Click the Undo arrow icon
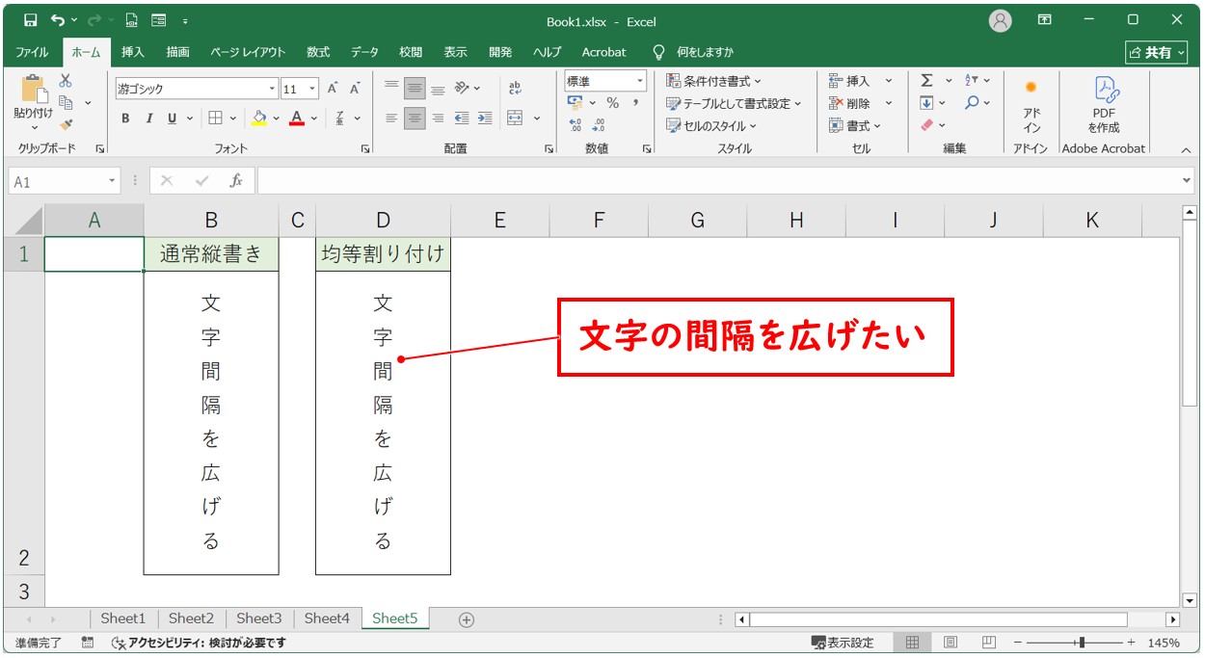The image size is (1205, 658). click(x=58, y=20)
